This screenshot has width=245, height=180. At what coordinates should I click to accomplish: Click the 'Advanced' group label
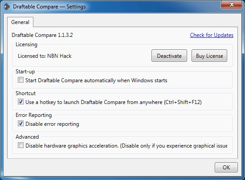pyautogui.click(x=27, y=137)
